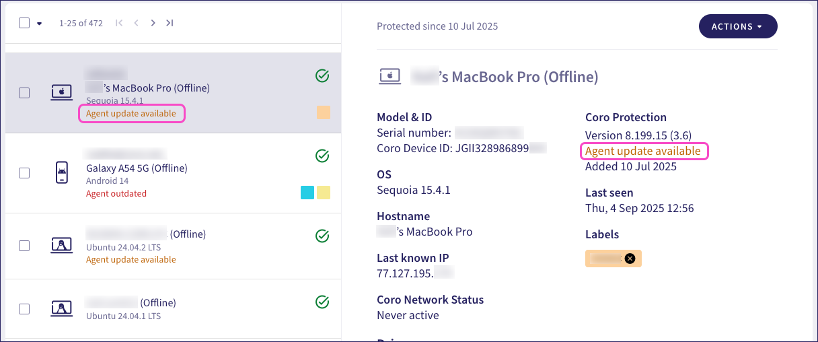Jump to the last page of devices
Screen dimensions: 818x342
170,23
